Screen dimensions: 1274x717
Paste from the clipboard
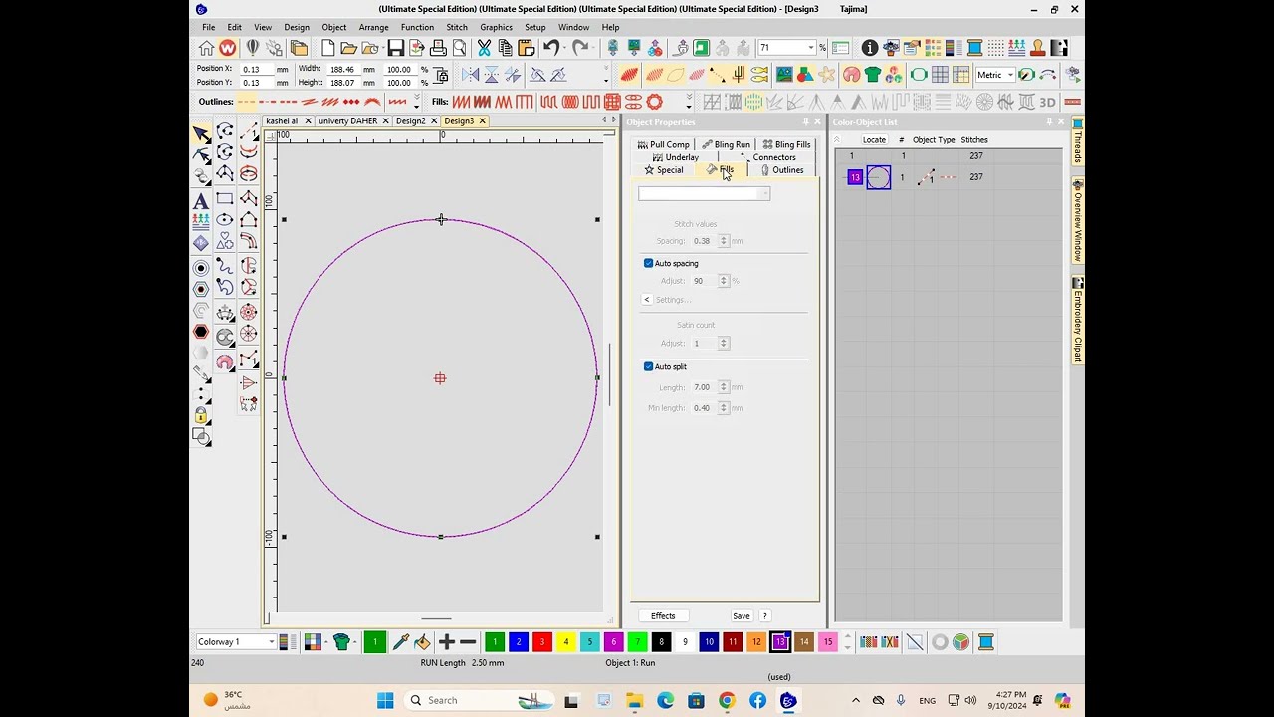pos(526,48)
